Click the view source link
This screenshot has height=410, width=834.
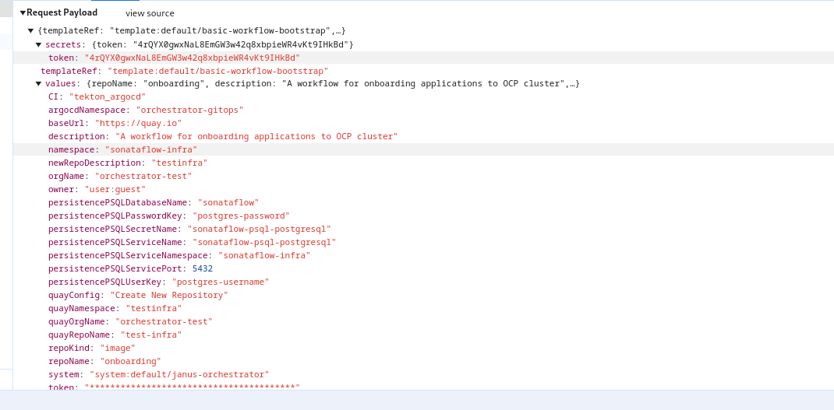coord(150,13)
